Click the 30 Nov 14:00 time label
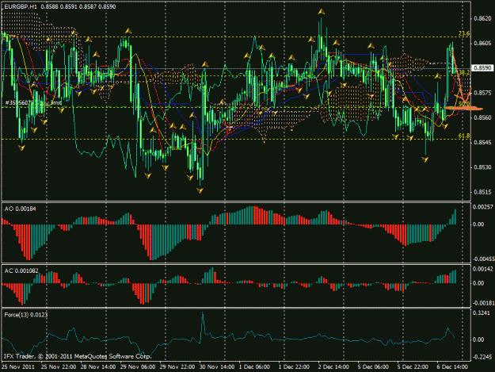495x372 pixels. point(216,367)
